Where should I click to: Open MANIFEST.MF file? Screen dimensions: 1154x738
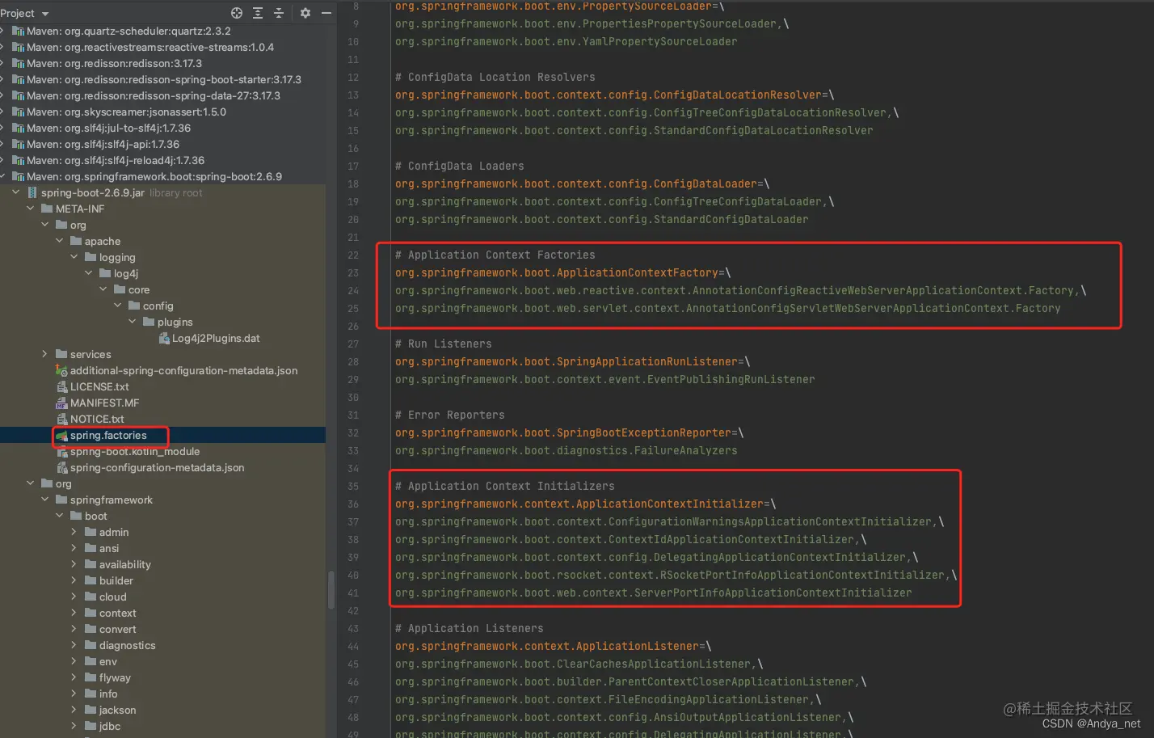tap(104, 403)
